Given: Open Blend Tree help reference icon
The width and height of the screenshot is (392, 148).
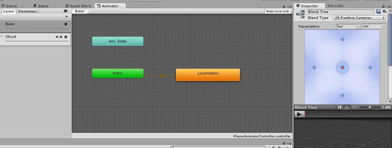Looking at the screenshot, I should pos(379,11).
